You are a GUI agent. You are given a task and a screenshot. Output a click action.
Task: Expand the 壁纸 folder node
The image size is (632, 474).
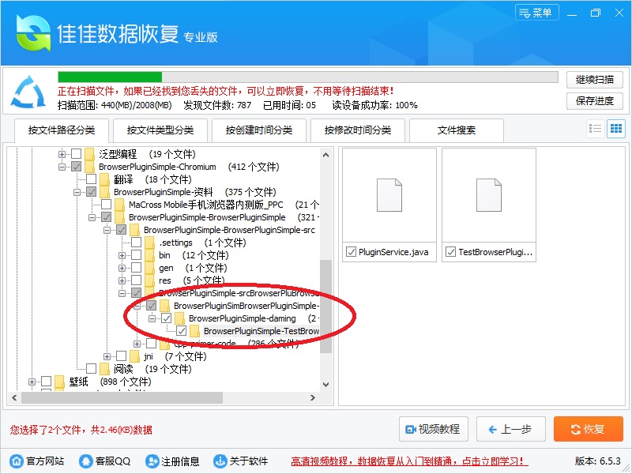point(32,382)
